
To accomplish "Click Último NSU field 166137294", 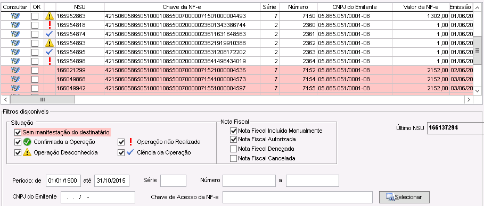I will tap(455, 128).
